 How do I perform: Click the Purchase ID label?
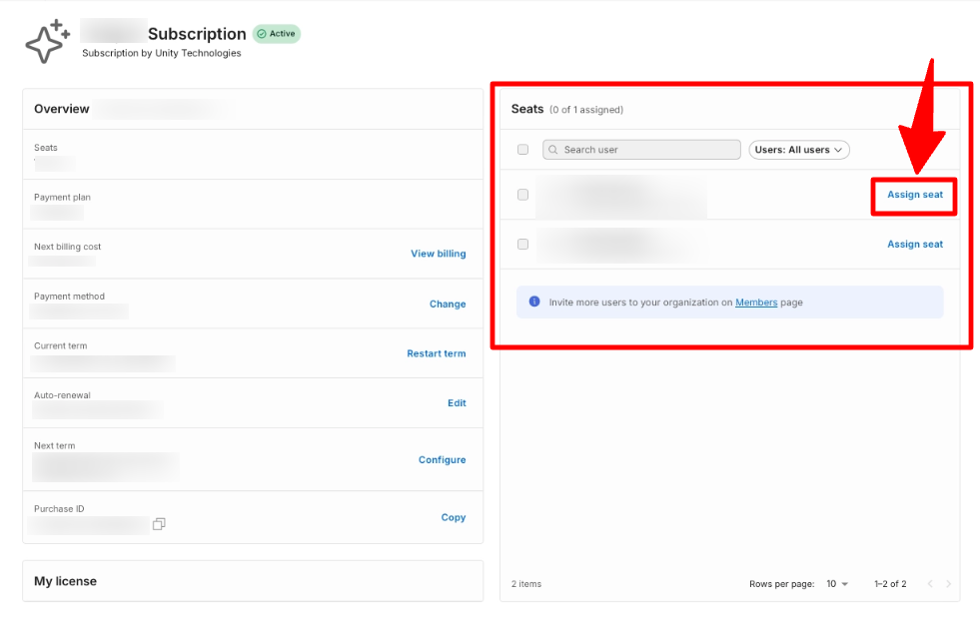(x=59, y=509)
